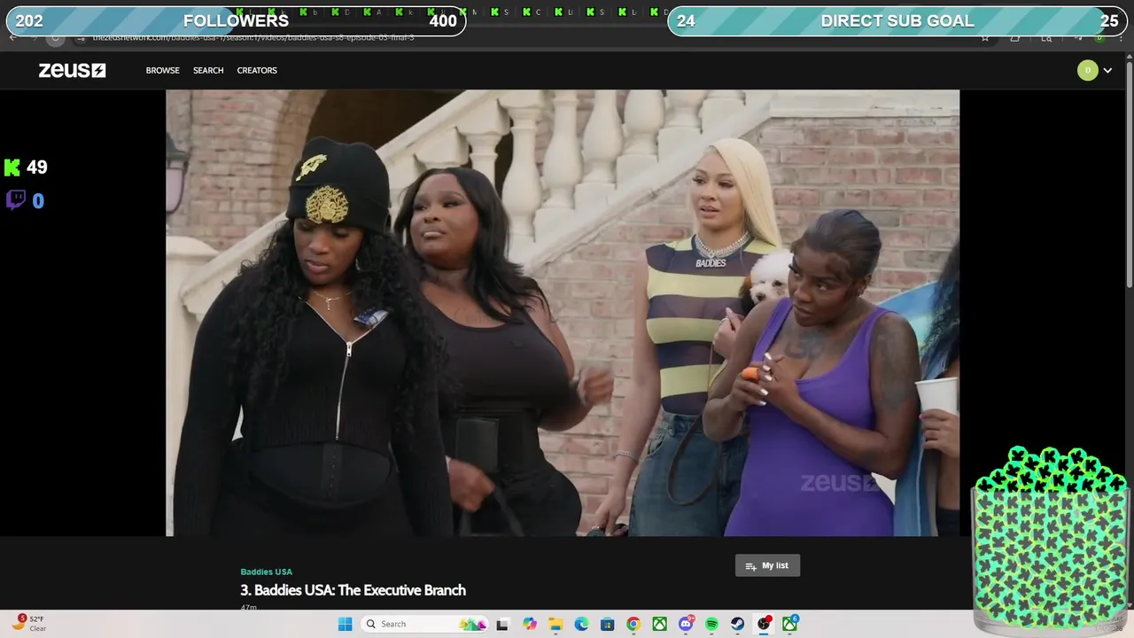Click the FOLLOWERS goal progress bar
This screenshot has height=638, width=1134.
pos(236,21)
